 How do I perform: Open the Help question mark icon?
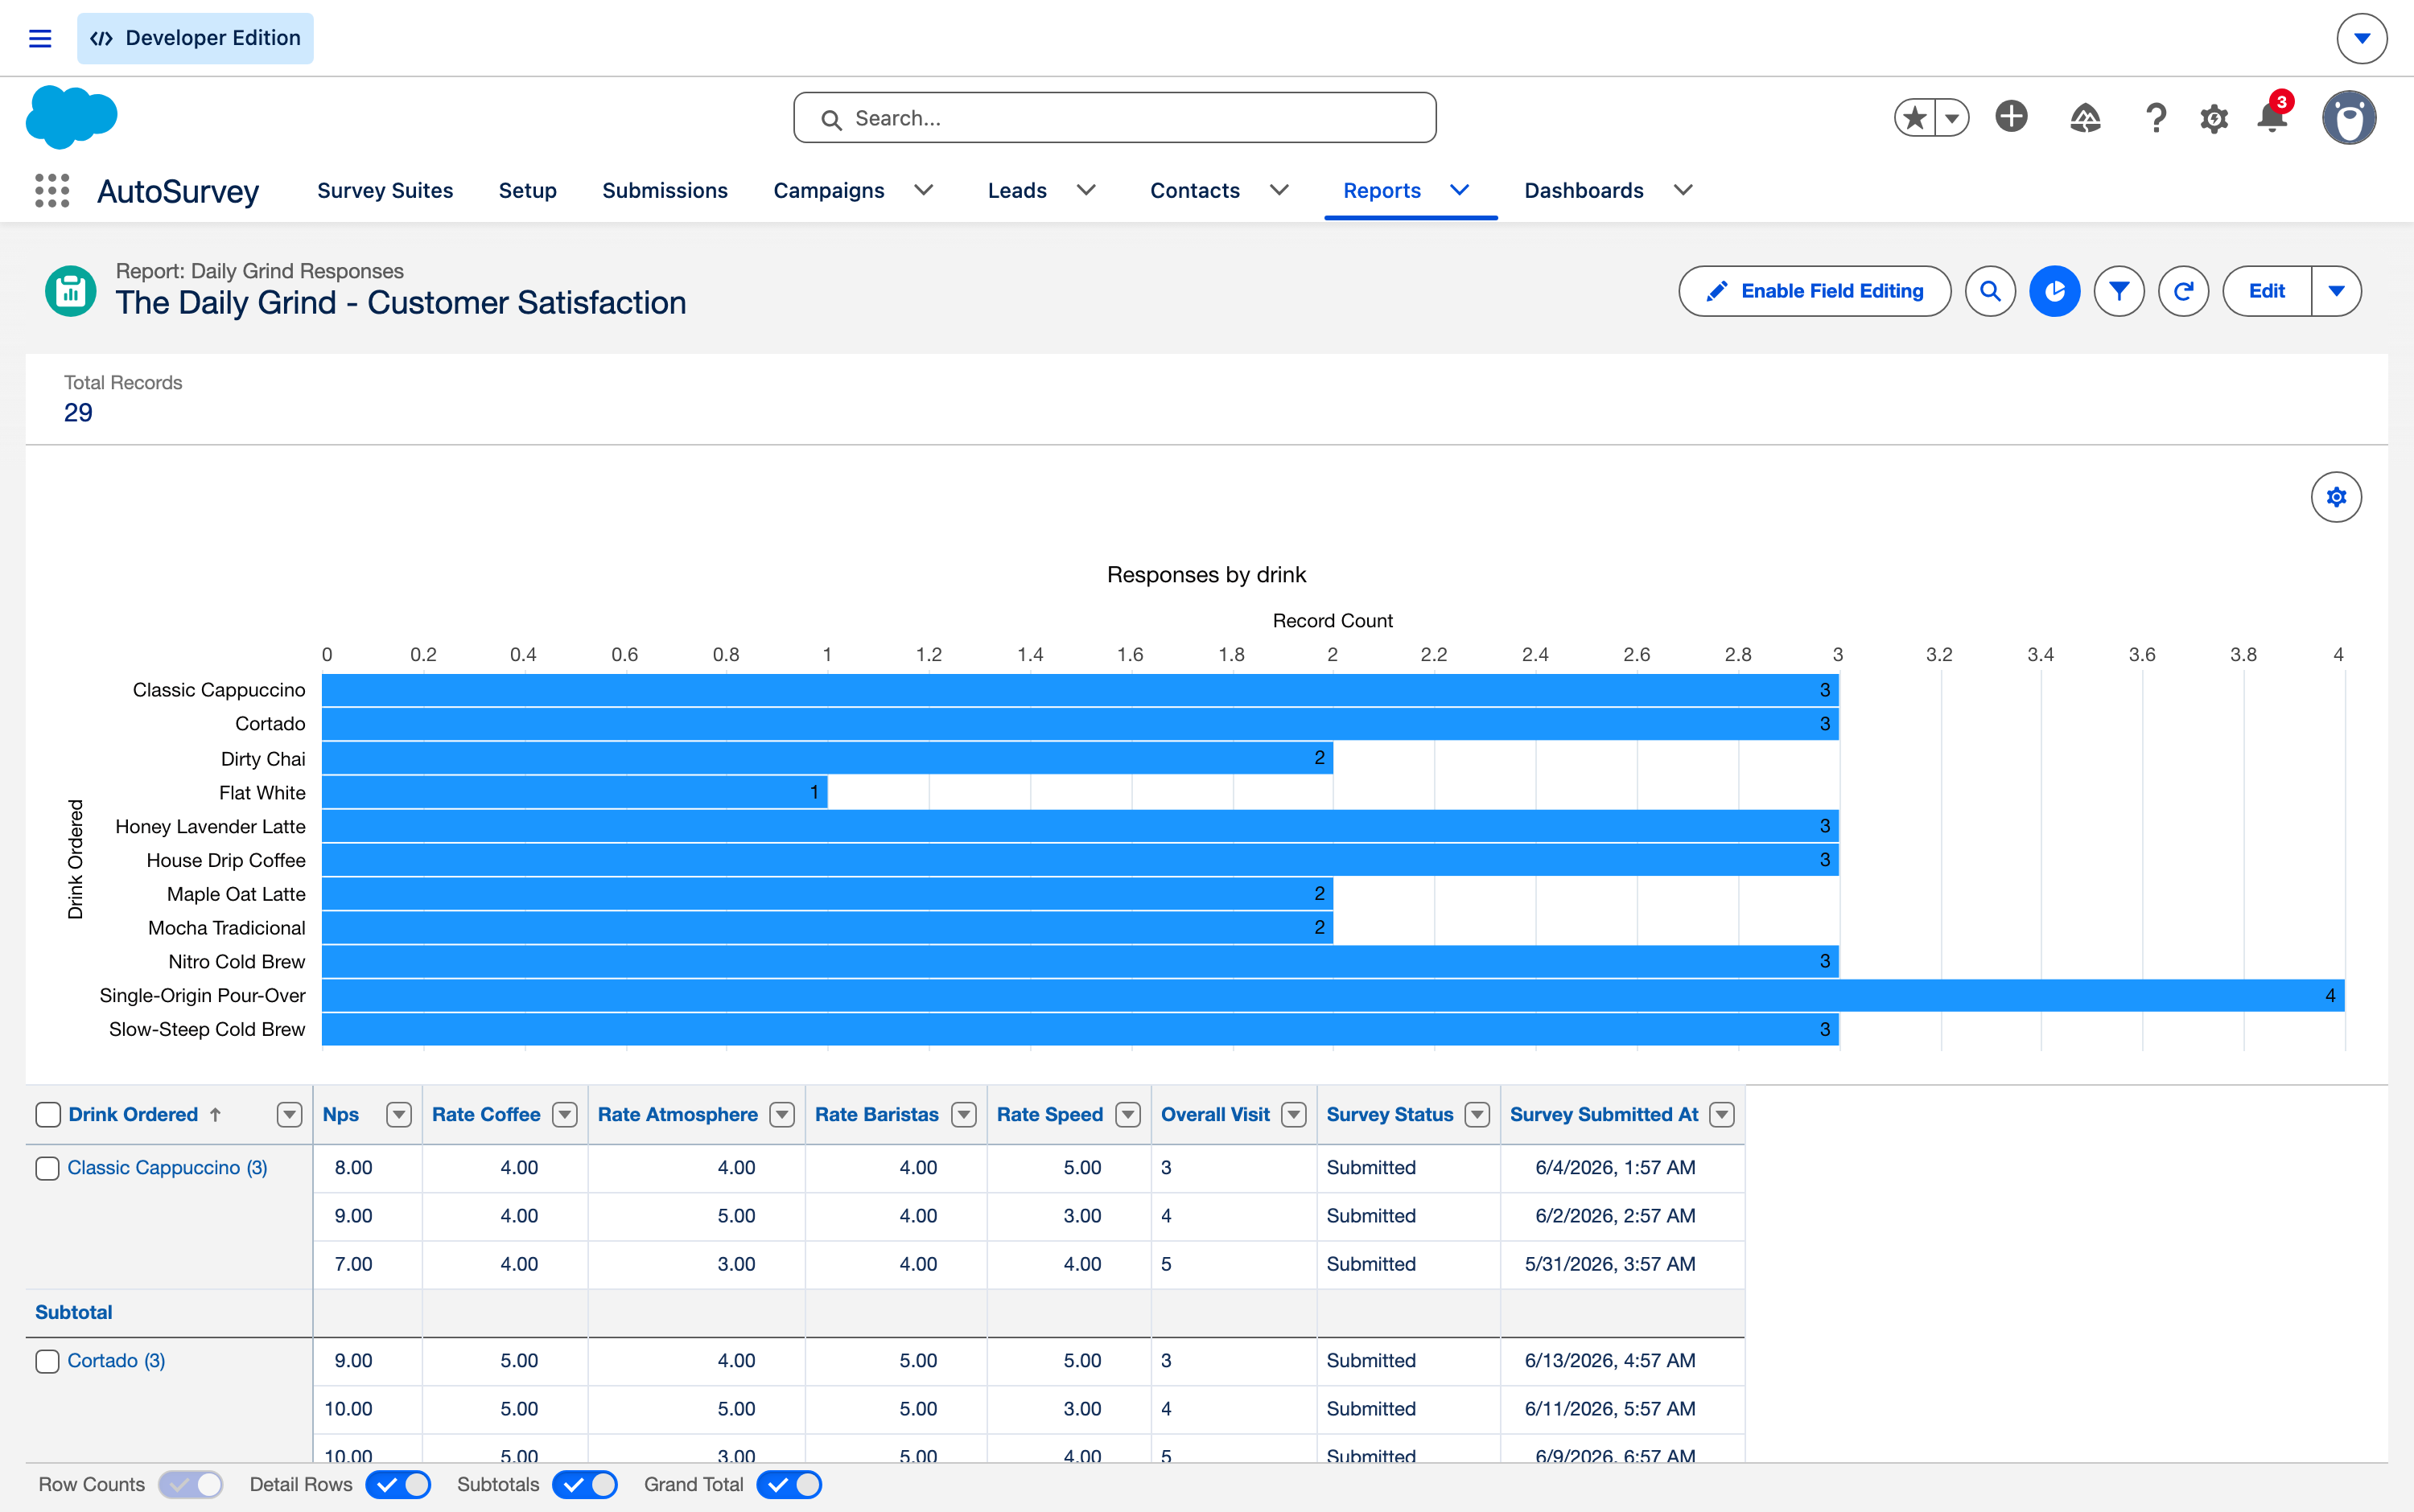click(2156, 118)
